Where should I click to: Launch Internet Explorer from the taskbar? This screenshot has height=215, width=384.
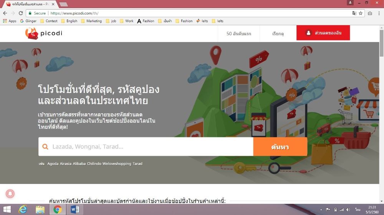(23, 209)
